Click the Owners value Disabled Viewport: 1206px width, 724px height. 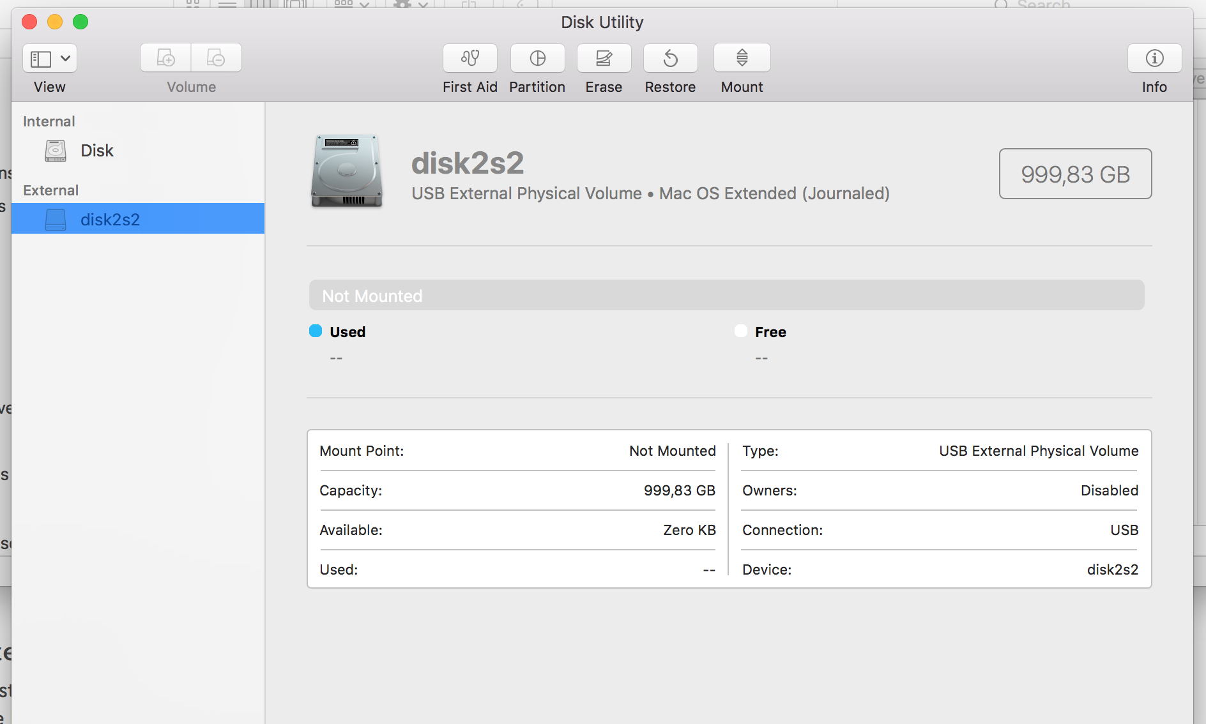click(x=1110, y=490)
